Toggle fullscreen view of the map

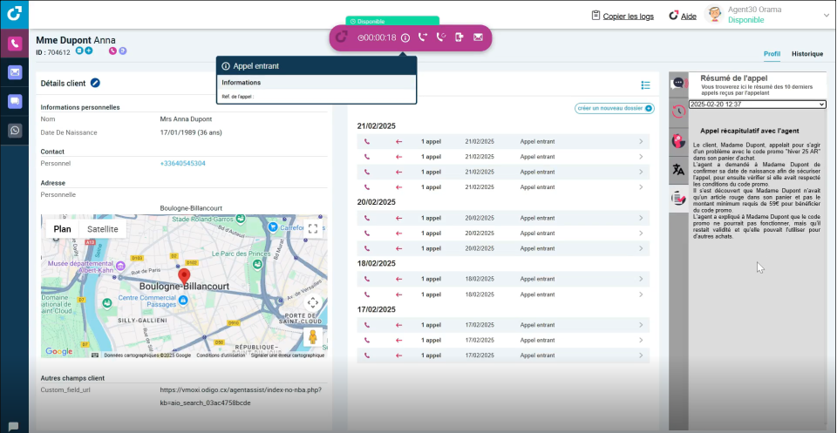[313, 229]
